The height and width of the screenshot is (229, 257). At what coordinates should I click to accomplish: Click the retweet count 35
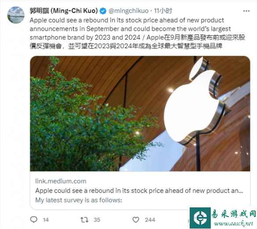(x=97, y=220)
